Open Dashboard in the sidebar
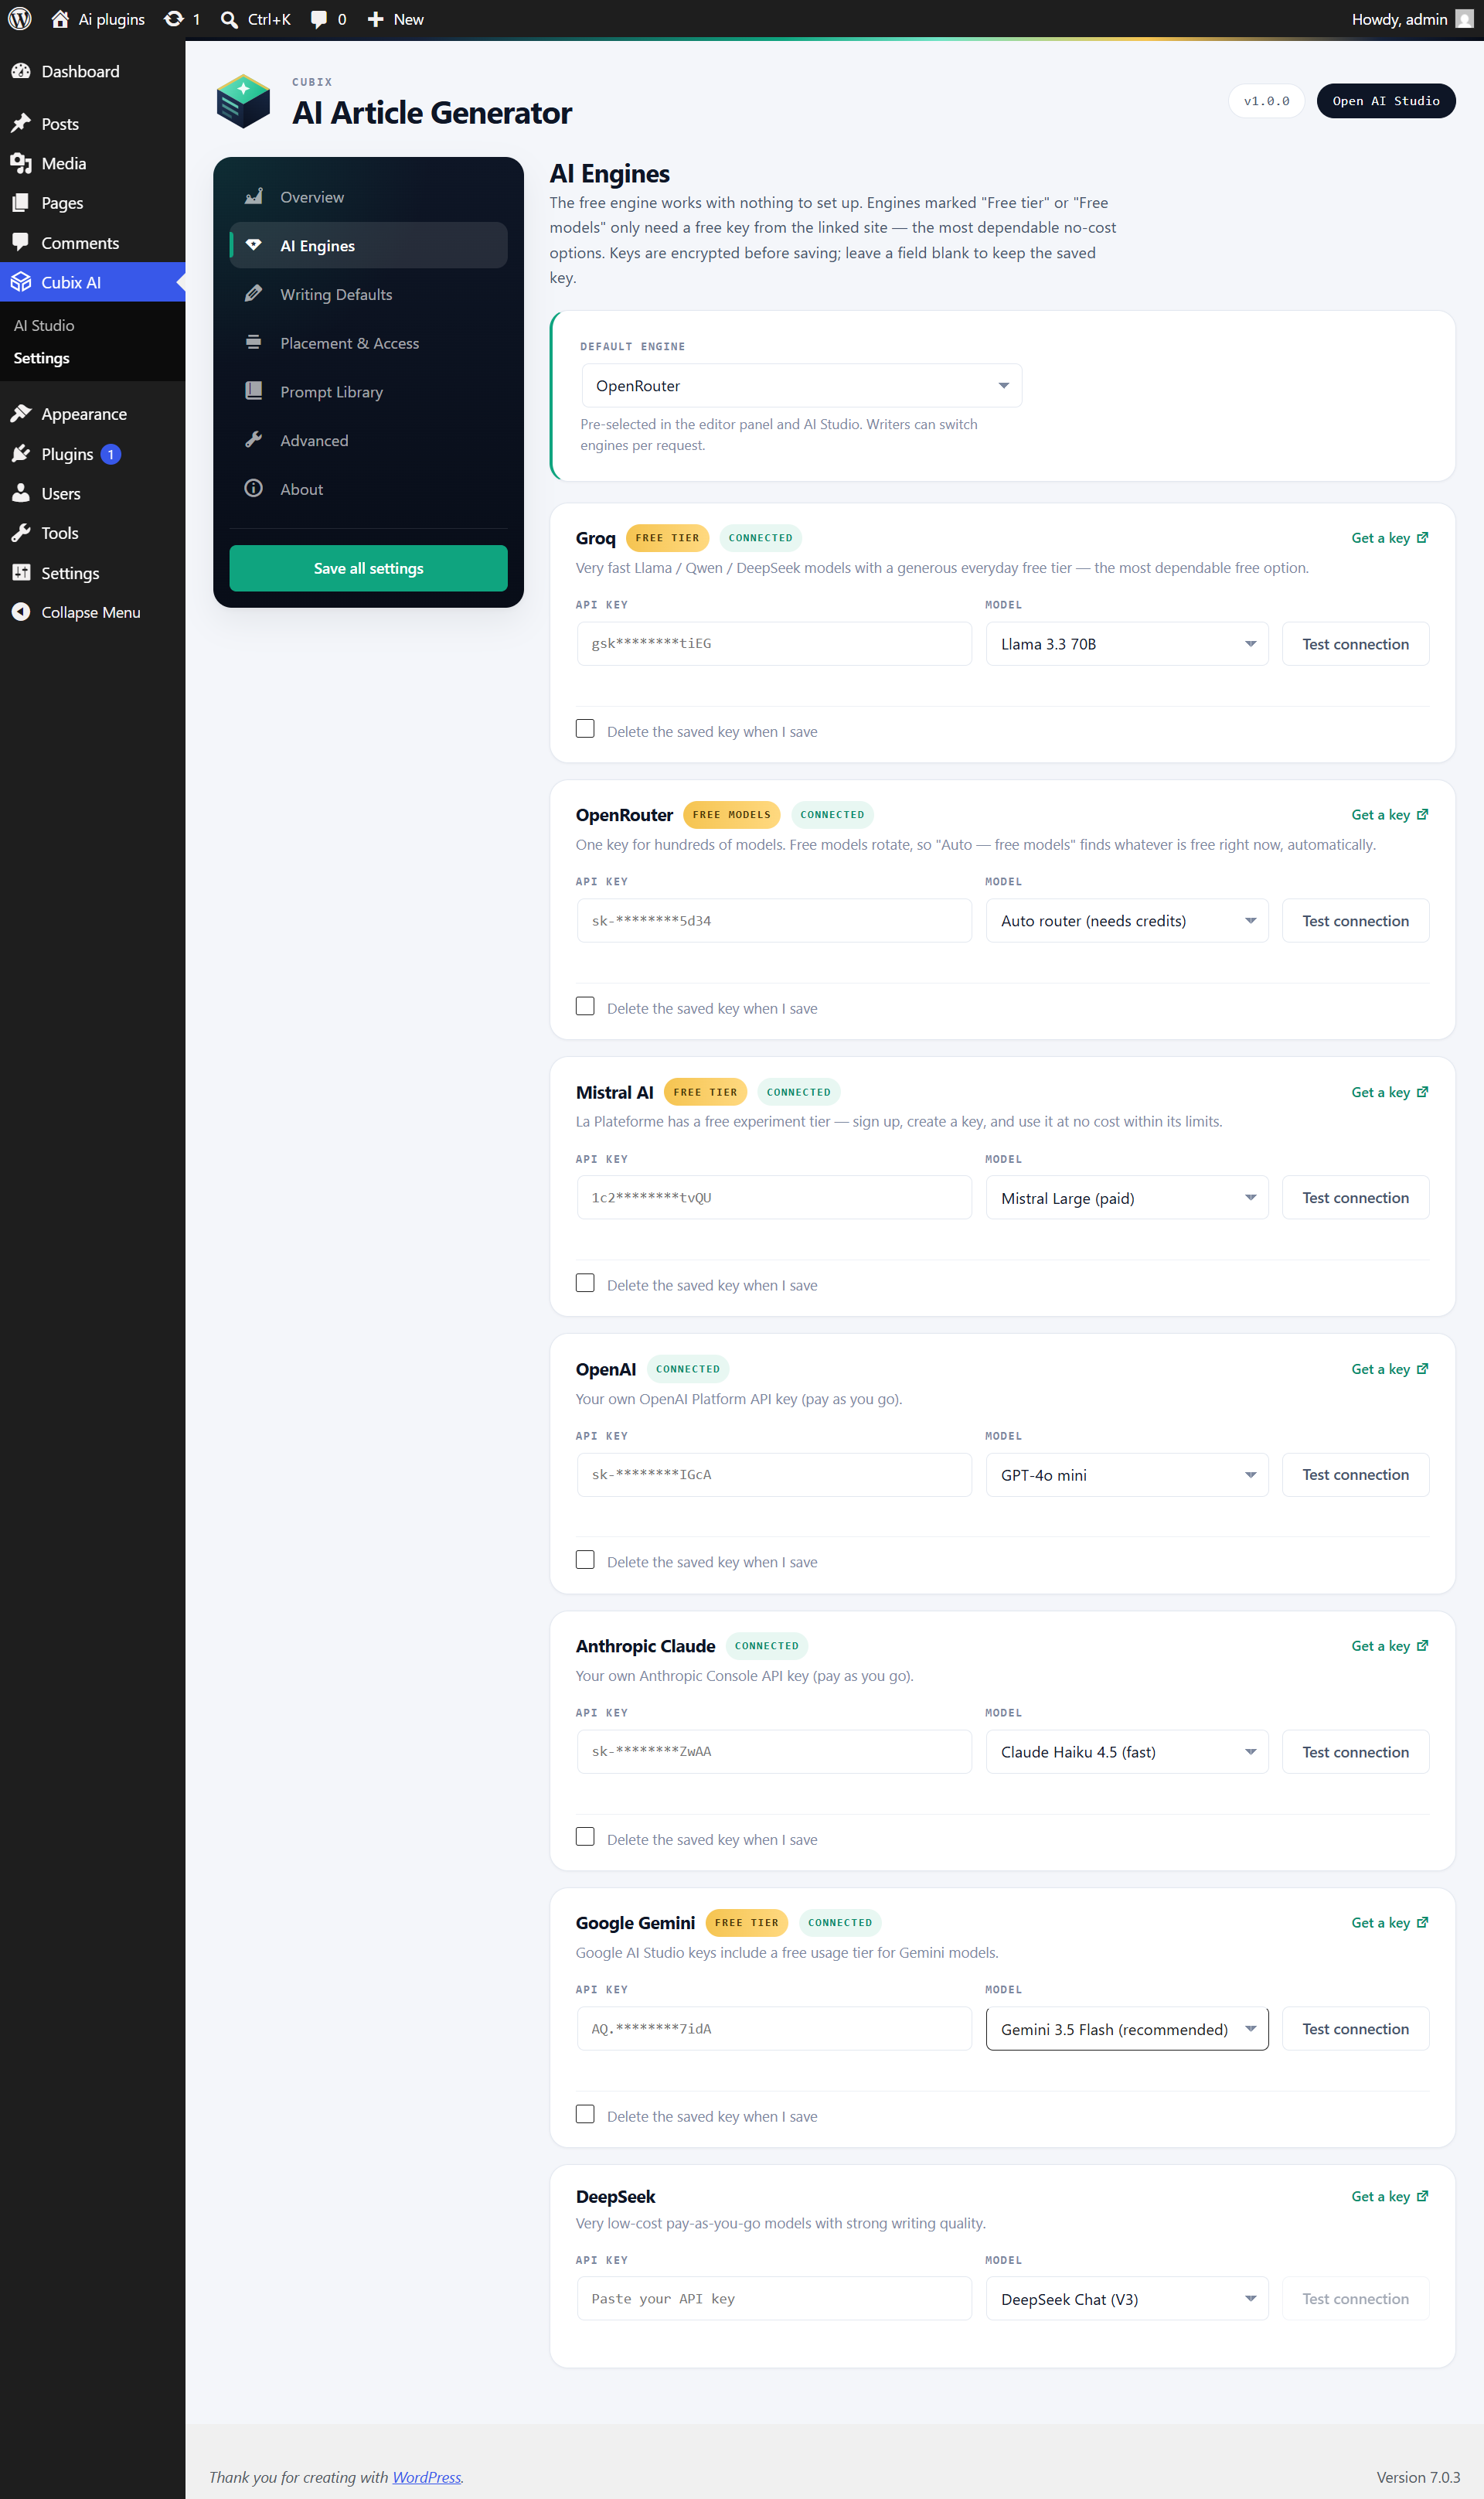Viewport: 1484px width, 2499px height. click(92, 71)
